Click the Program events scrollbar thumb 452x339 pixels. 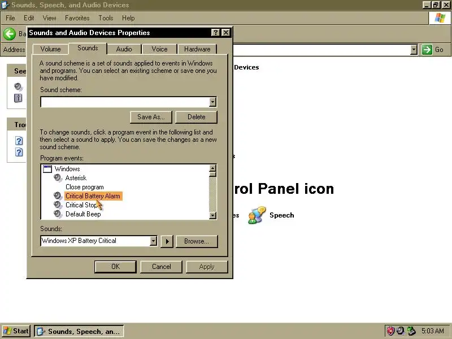[x=213, y=175]
